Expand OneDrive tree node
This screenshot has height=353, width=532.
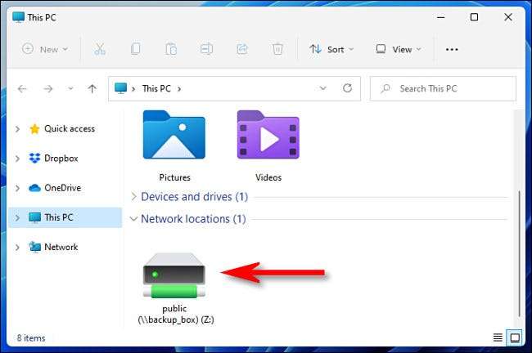click(17, 188)
